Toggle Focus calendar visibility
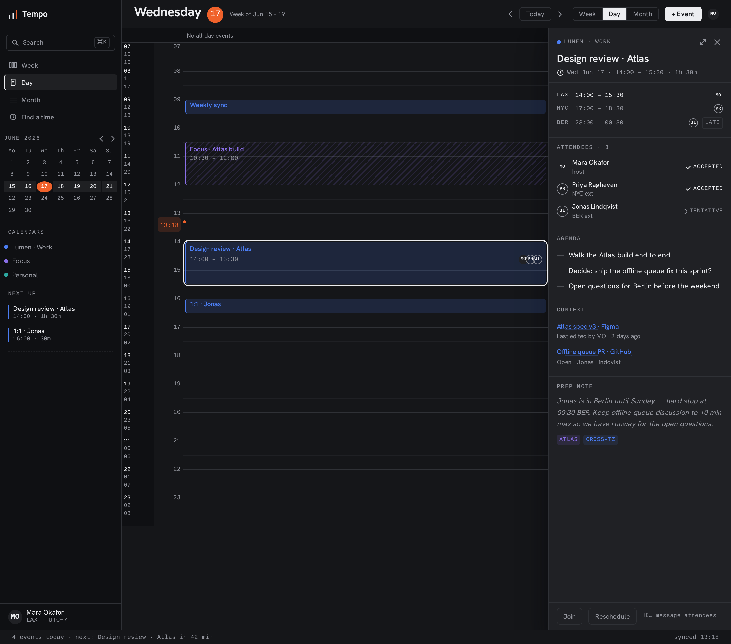Viewport: 731px width, 644px height. click(x=17, y=261)
